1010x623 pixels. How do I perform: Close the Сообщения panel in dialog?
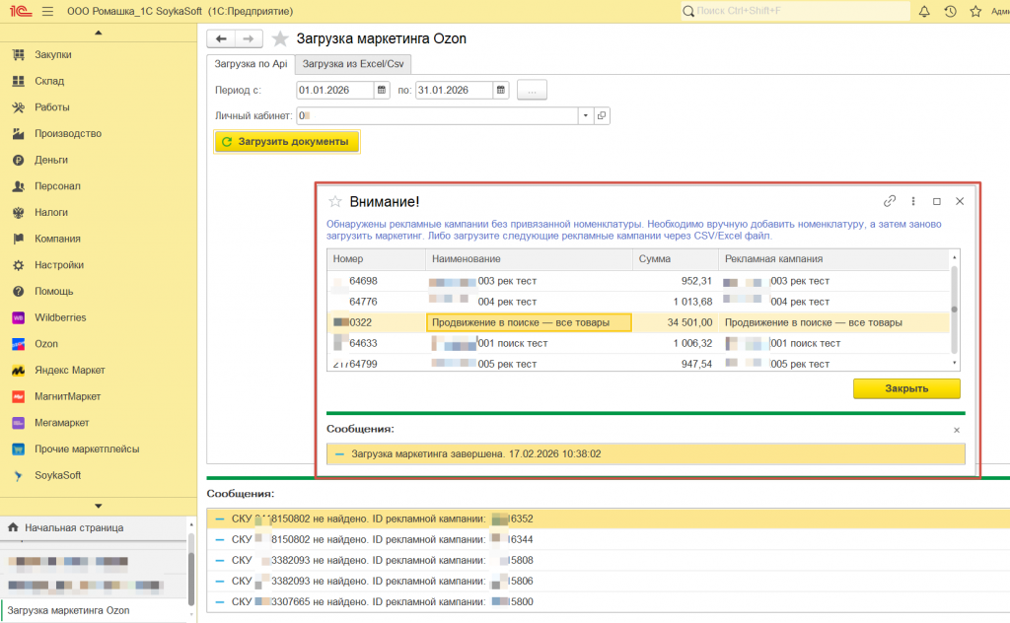pos(956,431)
